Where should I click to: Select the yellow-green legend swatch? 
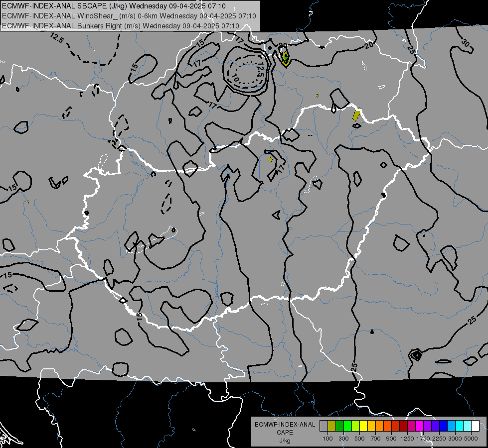point(356,426)
